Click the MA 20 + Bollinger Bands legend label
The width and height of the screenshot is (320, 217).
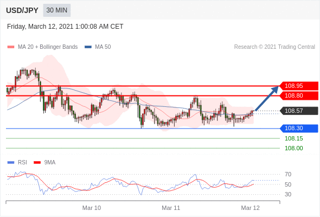tap(48, 47)
